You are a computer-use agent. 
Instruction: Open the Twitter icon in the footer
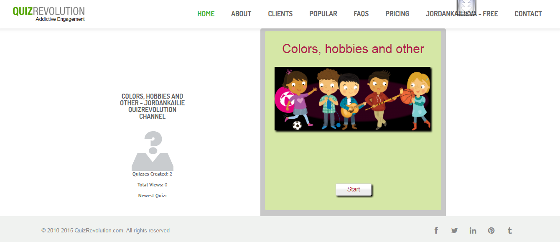454,230
